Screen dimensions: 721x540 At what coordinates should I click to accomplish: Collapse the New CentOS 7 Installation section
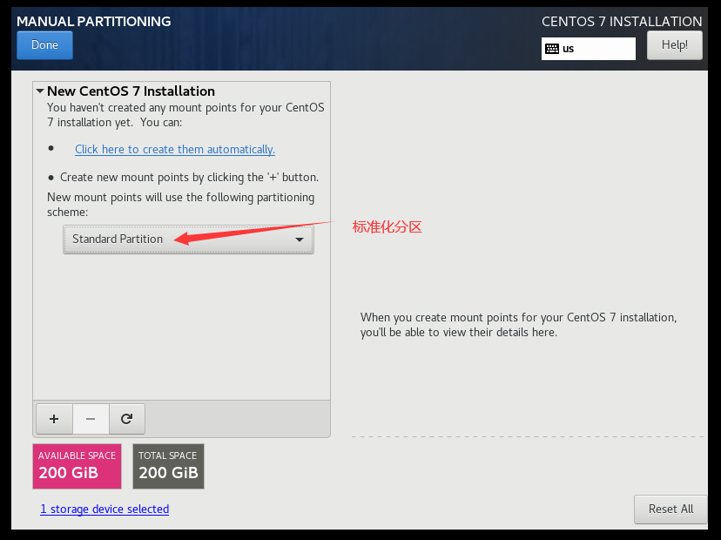40,91
